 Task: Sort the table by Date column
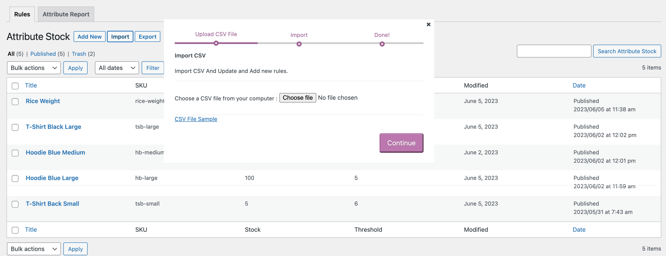[x=579, y=85]
